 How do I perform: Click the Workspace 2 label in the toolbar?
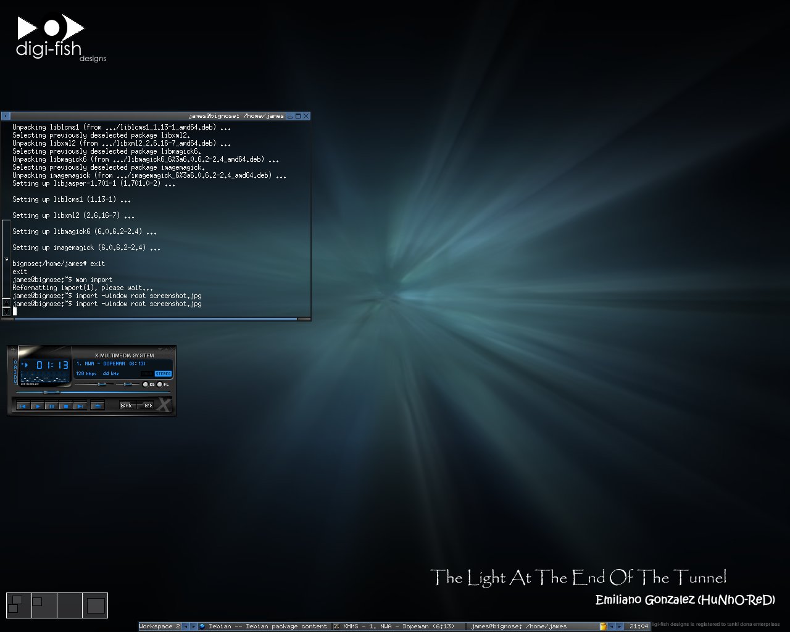159,626
